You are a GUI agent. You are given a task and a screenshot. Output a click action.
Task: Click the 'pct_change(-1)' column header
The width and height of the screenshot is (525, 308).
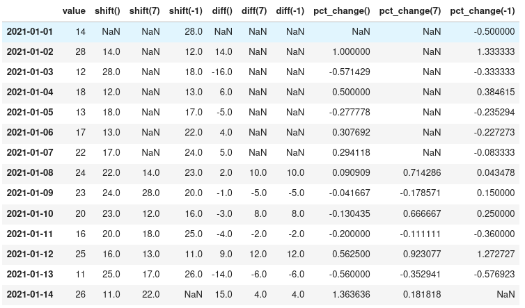(483, 11)
